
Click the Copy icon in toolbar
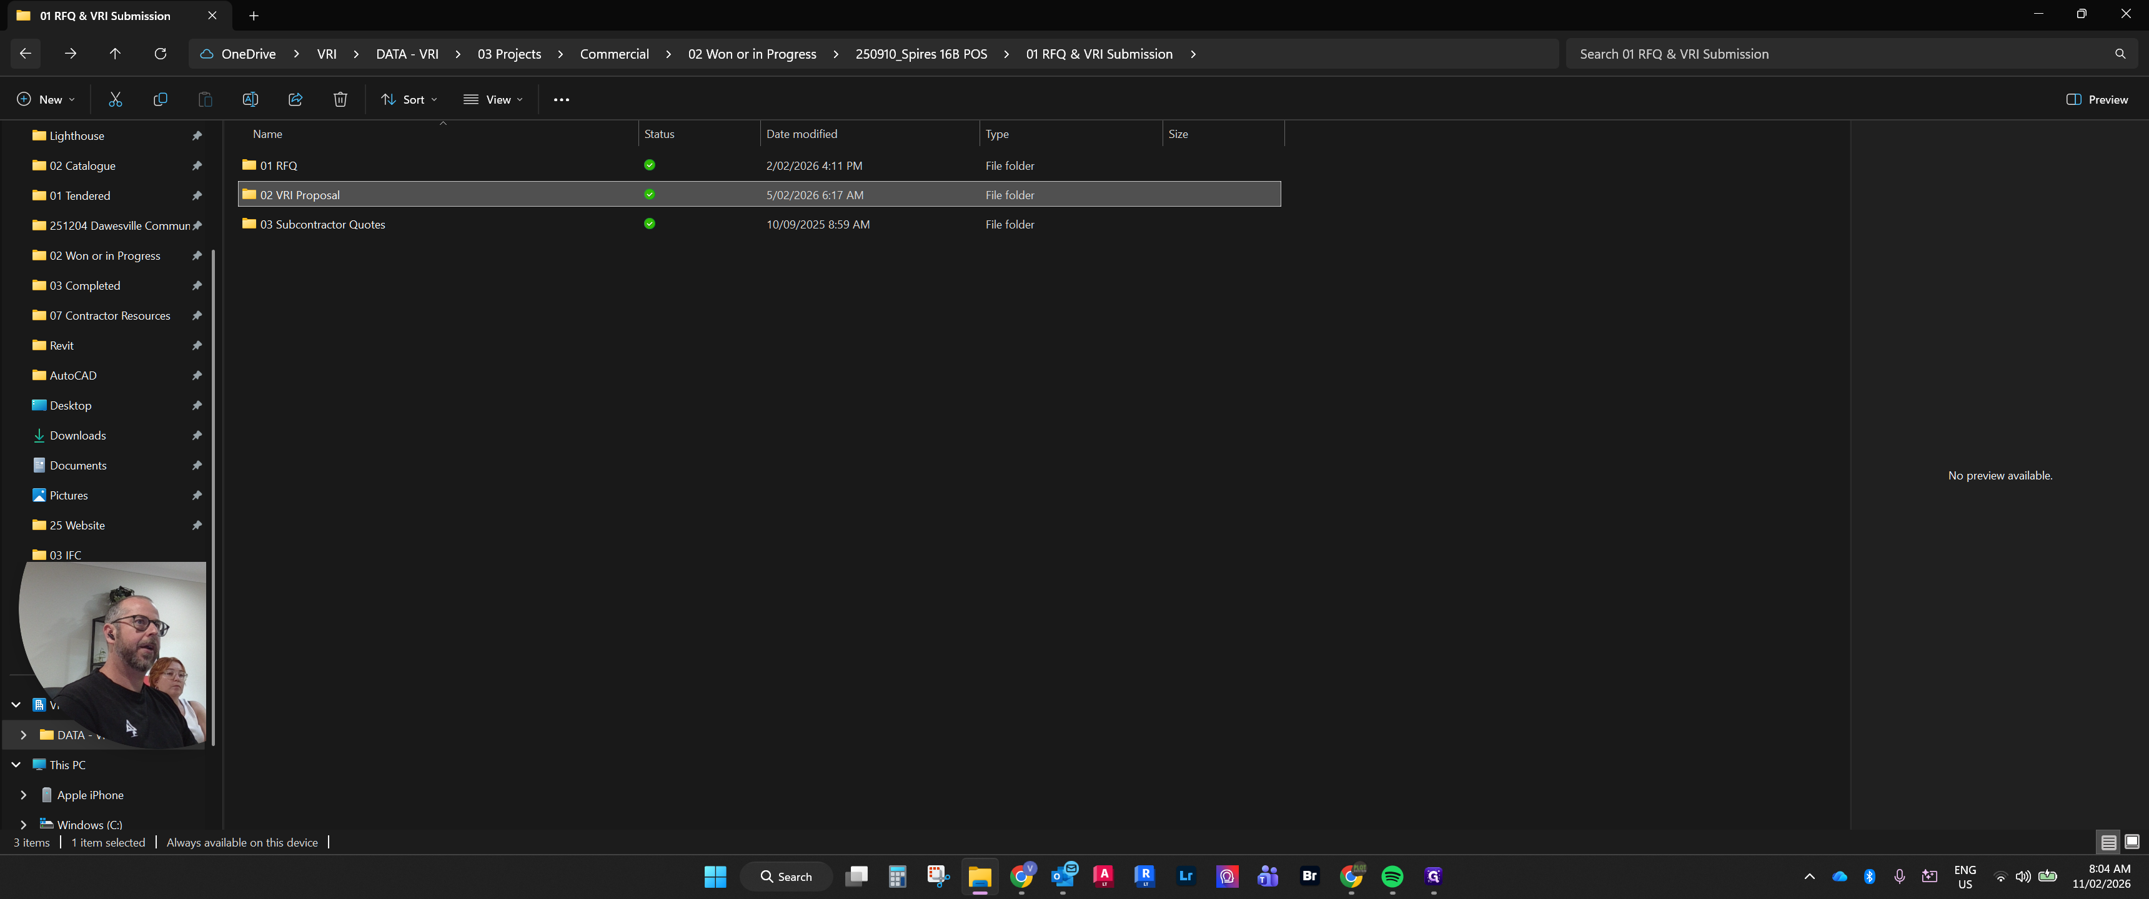coord(160,99)
